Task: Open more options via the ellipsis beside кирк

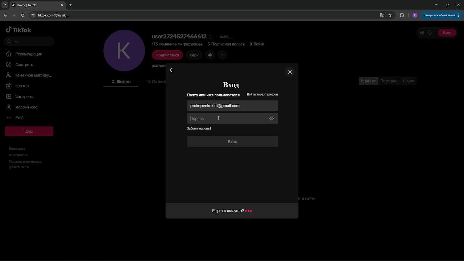Action: click(x=222, y=55)
